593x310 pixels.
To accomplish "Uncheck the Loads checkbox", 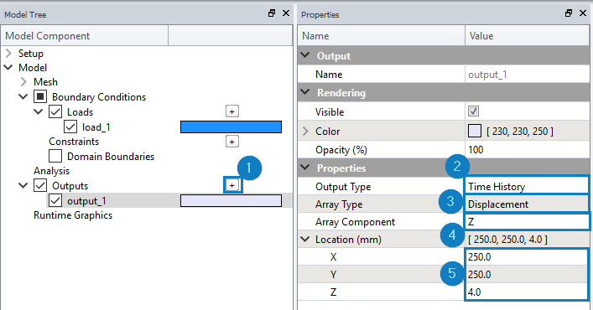I will click(x=55, y=111).
